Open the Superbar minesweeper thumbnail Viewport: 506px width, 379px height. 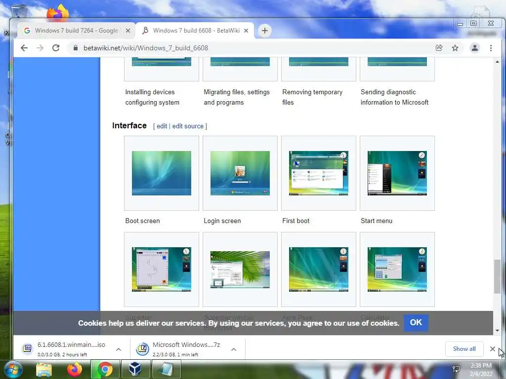[x=162, y=269]
